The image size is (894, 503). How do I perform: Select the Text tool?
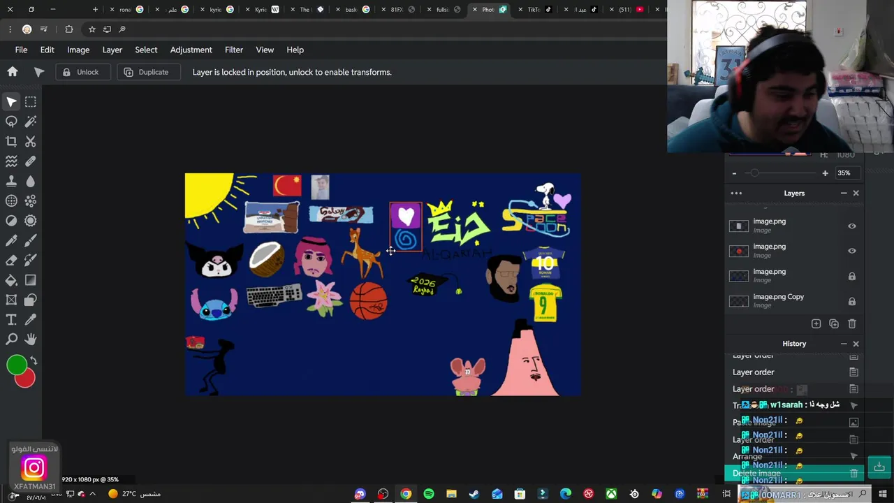11,320
